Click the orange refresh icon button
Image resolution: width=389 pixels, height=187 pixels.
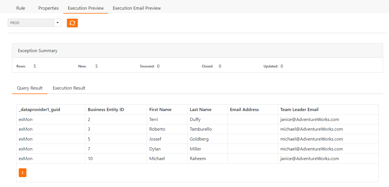pyautogui.click(x=72, y=23)
